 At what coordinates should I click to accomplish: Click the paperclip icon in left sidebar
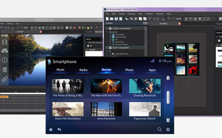[5, 79]
